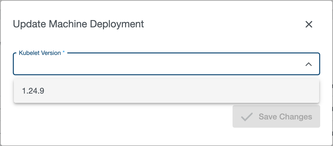Image resolution: width=333 pixels, height=146 pixels.
Task: Click the Save Changes text label
Action: pos(285,117)
